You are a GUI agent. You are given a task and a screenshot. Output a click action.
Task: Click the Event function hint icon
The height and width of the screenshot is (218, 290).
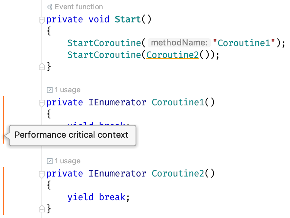(50, 7)
